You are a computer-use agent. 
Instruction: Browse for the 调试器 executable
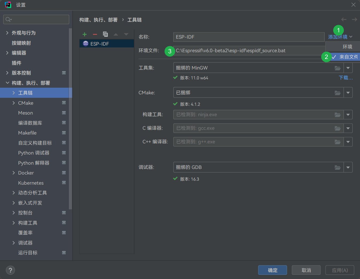point(338,167)
